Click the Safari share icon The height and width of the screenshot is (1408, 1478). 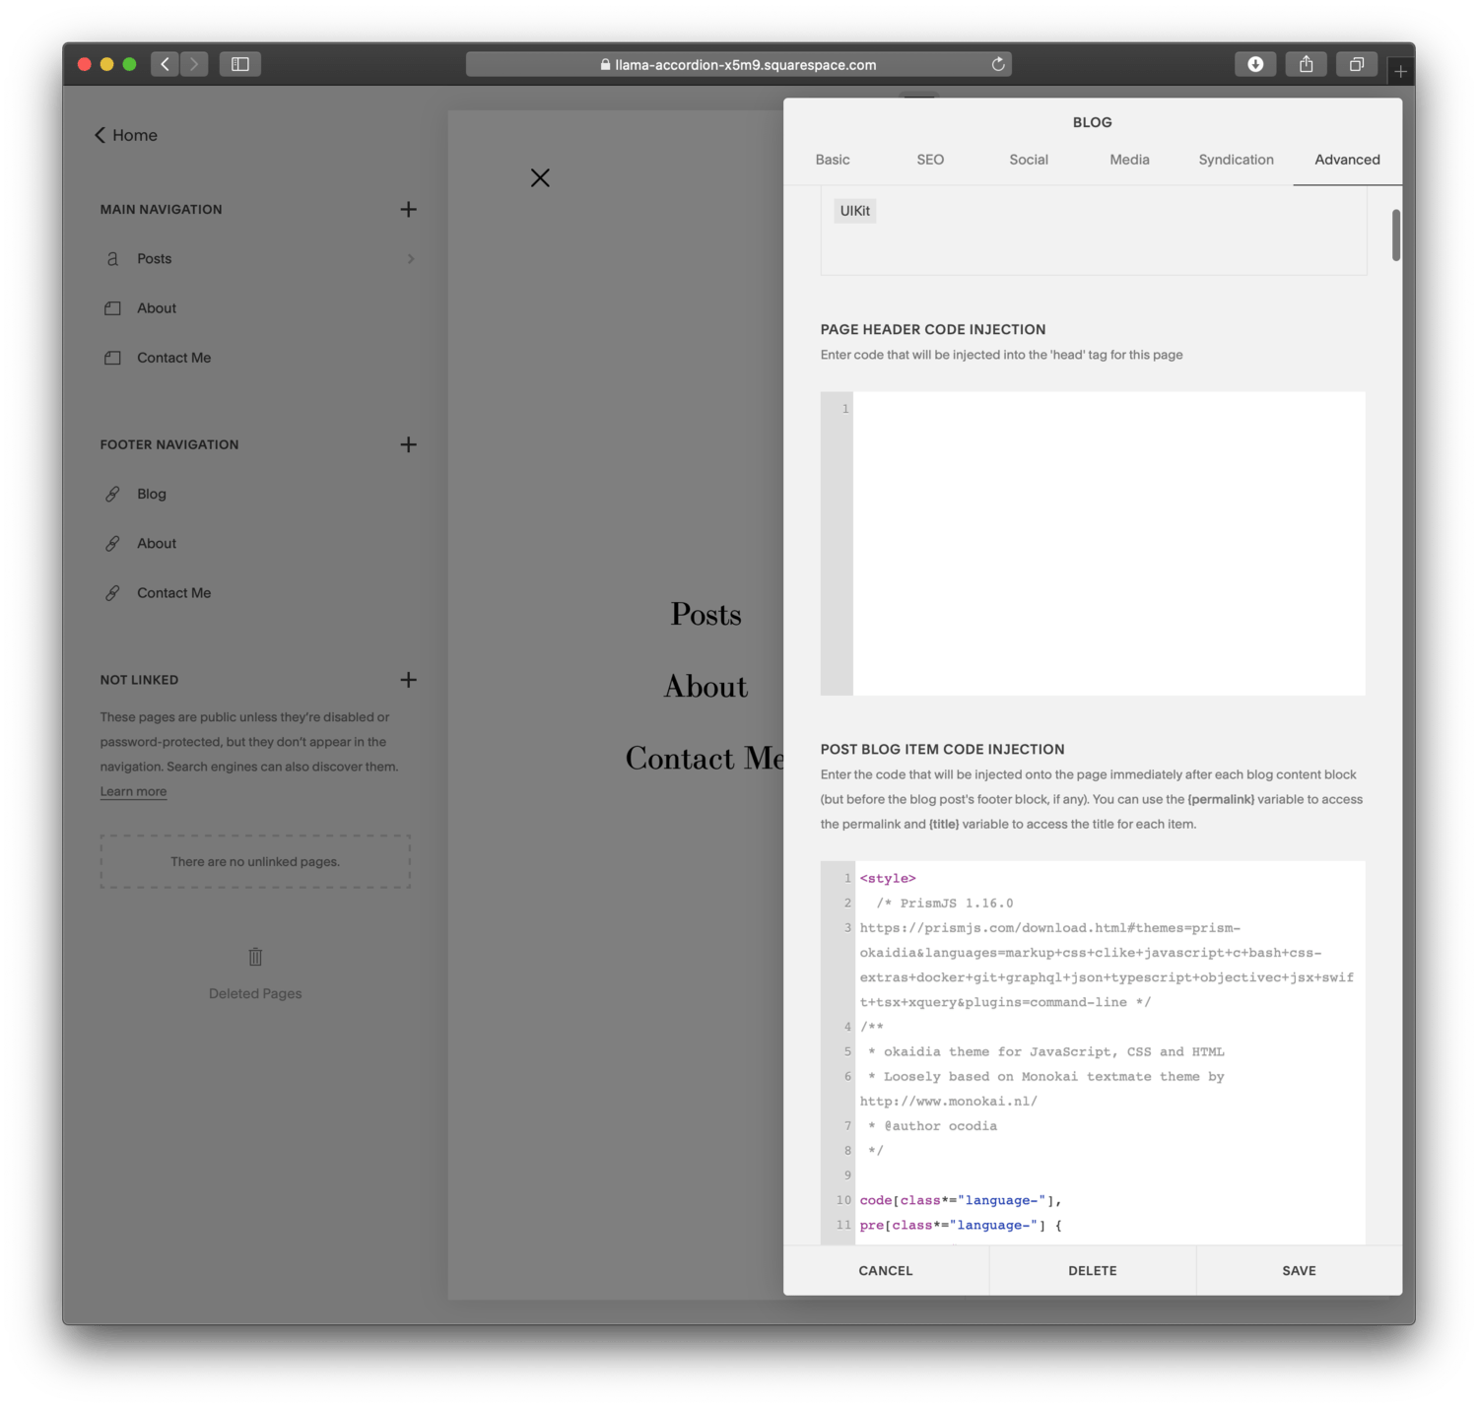coord(1307,63)
